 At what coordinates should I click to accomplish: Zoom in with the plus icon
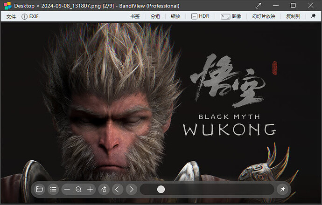90,189
